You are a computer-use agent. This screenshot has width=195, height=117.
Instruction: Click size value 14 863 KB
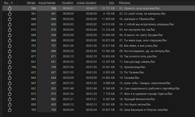(108, 78)
